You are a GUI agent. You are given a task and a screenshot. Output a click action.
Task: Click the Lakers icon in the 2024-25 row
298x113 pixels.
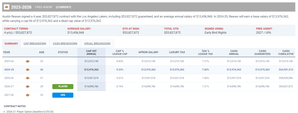28,70
